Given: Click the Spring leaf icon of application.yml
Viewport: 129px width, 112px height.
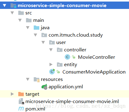Looking at the screenshot, I should point(44,87).
